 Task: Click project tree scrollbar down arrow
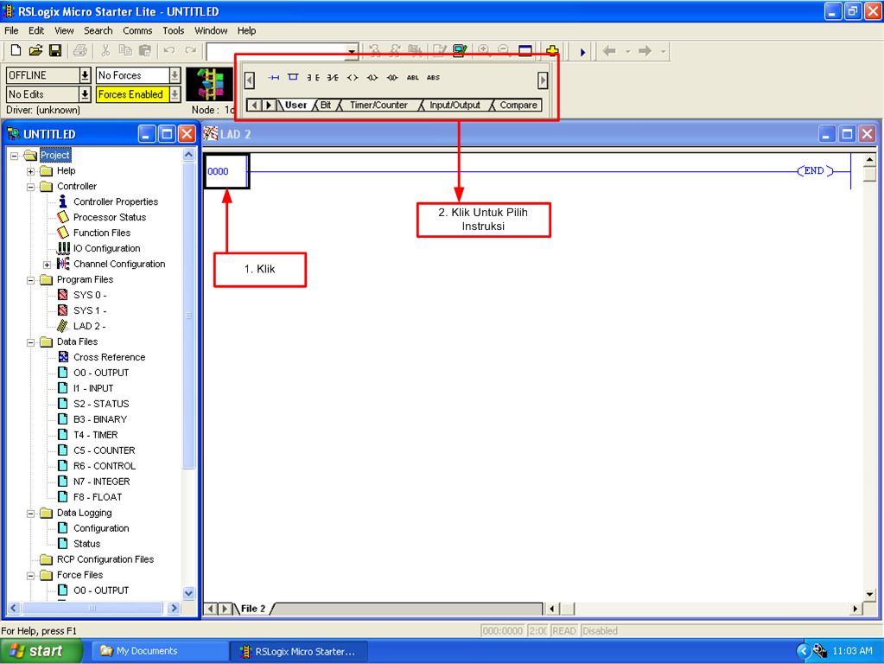coord(189,593)
